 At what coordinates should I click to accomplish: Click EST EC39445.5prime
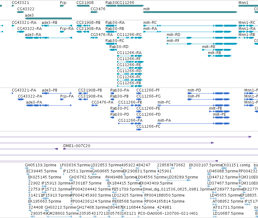[28, 174]
